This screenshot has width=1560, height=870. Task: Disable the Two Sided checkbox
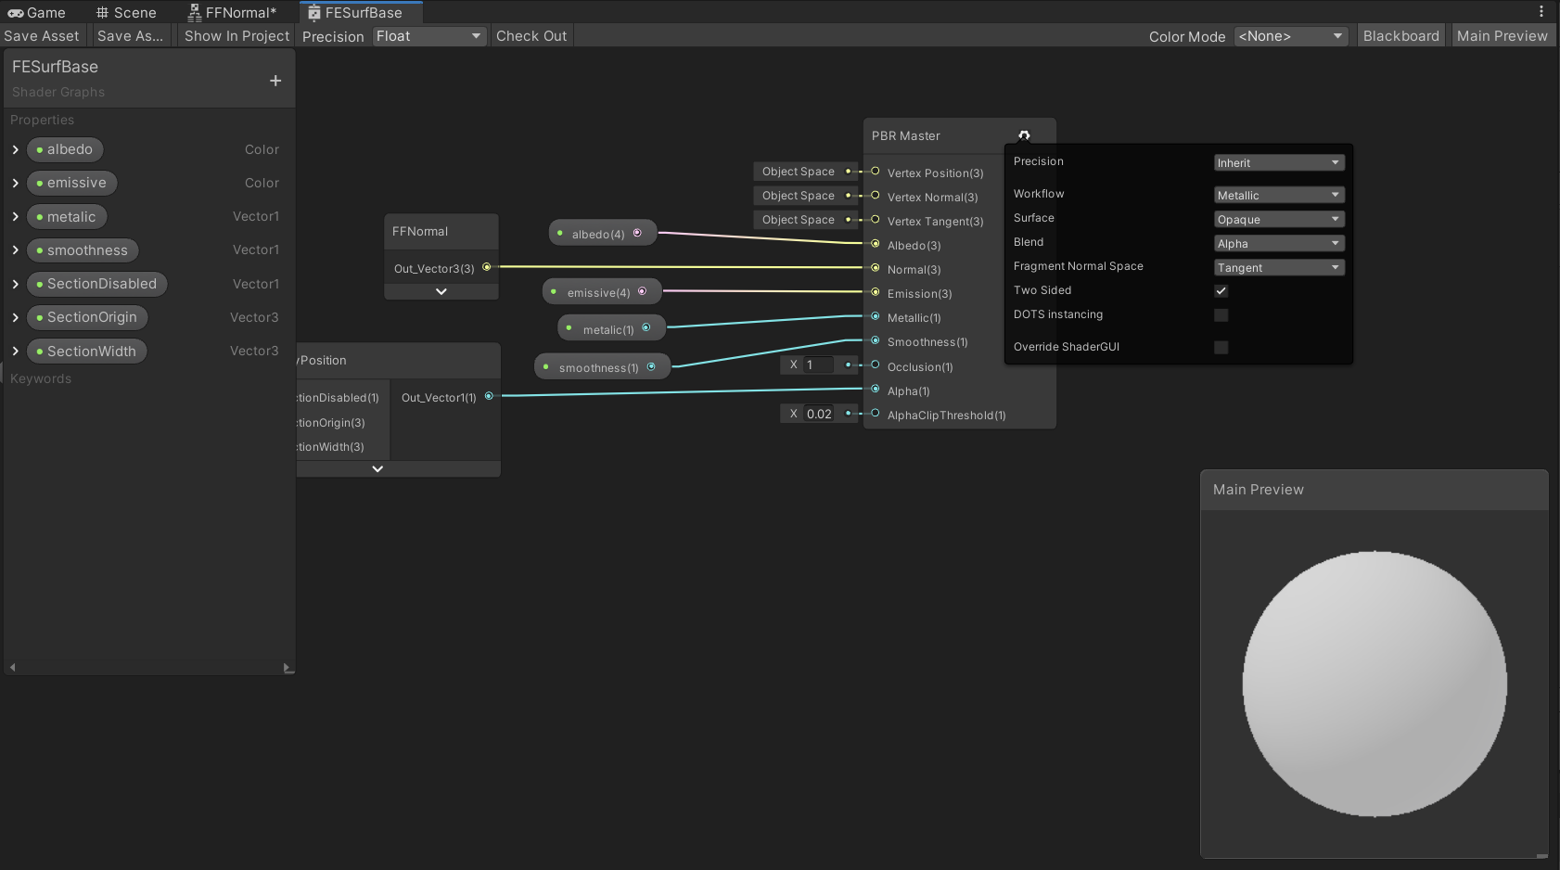click(x=1221, y=290)
